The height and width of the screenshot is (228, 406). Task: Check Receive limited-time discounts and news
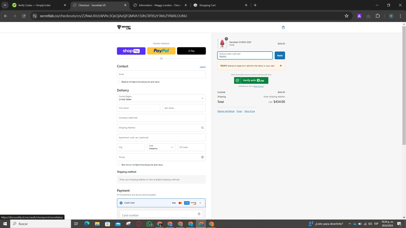(119, 82)
